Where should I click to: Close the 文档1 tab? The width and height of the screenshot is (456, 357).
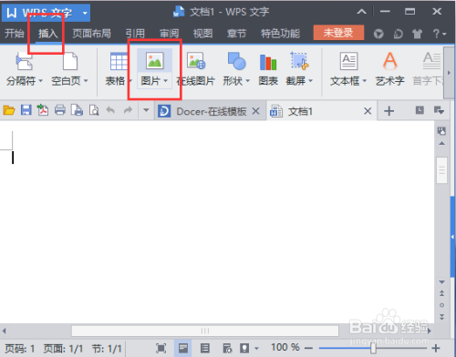(368, 111)
